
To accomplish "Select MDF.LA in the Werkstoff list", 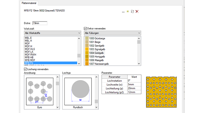I will coord(29,52).
